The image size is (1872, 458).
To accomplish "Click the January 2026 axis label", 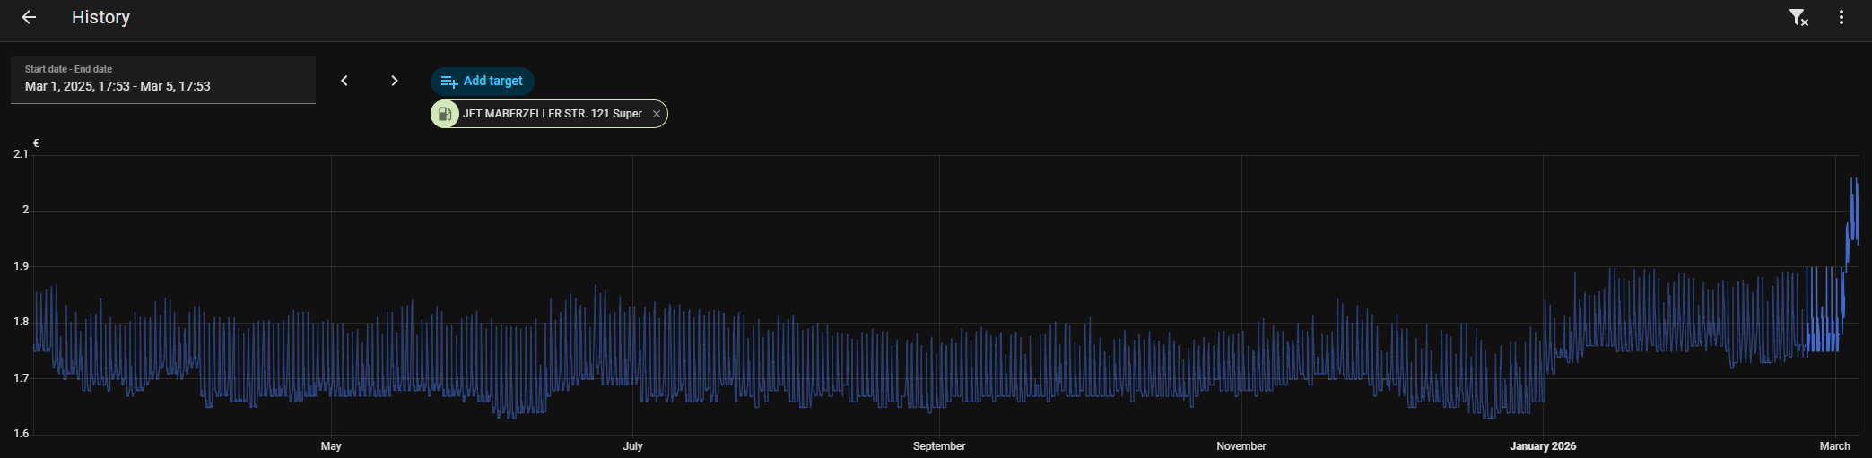I will pos(1542,445).
